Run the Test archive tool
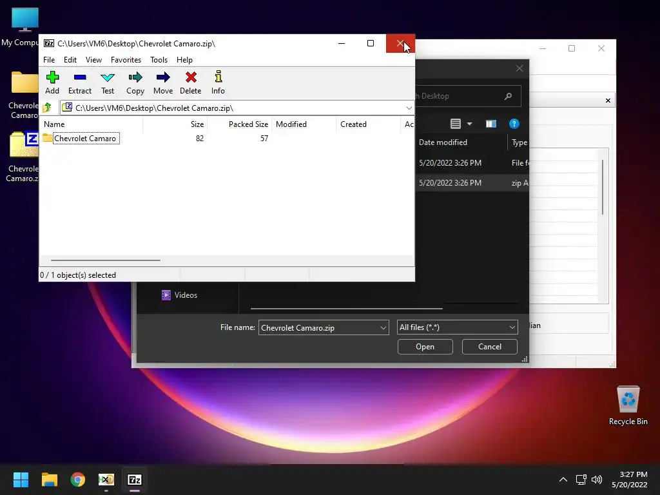Screen dimensions: 660x495 point(108,82)
